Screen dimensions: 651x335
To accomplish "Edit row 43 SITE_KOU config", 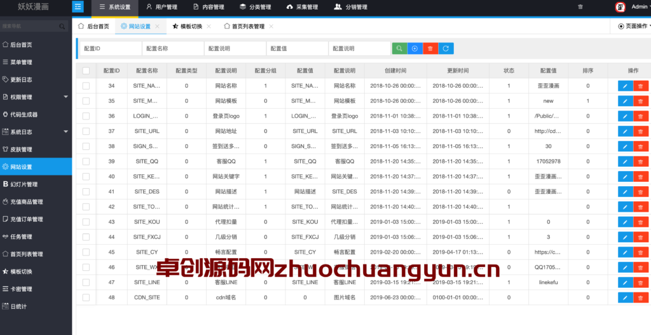I will [626, 222].
